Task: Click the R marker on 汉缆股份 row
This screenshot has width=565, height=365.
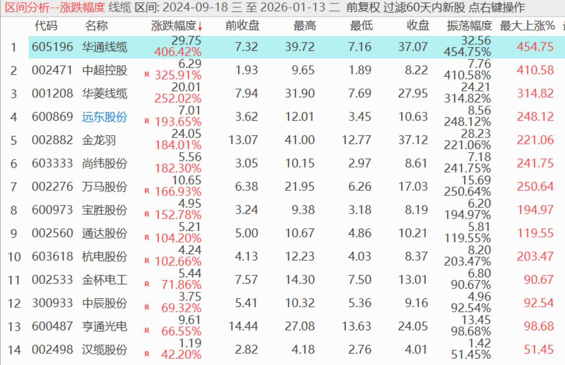Action: (x=147, y=354)
